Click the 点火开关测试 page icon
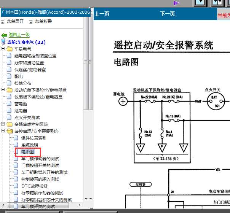The width and height of the screenshot is (230, 213). (x=9, y=118)
